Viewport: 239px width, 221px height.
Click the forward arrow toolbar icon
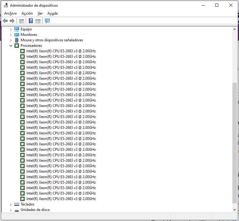coord(12,21)
